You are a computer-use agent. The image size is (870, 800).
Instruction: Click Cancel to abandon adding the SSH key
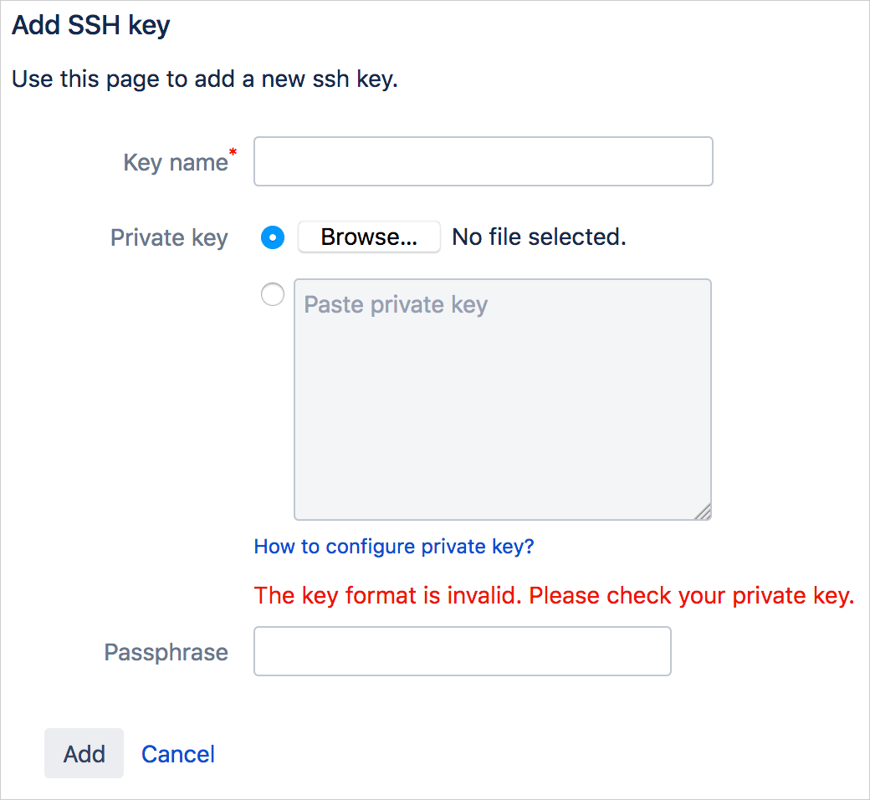[x=177, y=753]
